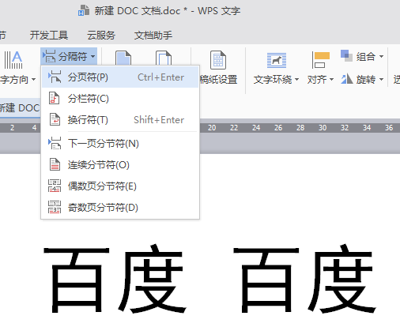Click the Ctrl+Enter shortcut text
The height and width of the screenshot is (327, 400).
click(160, 77)
